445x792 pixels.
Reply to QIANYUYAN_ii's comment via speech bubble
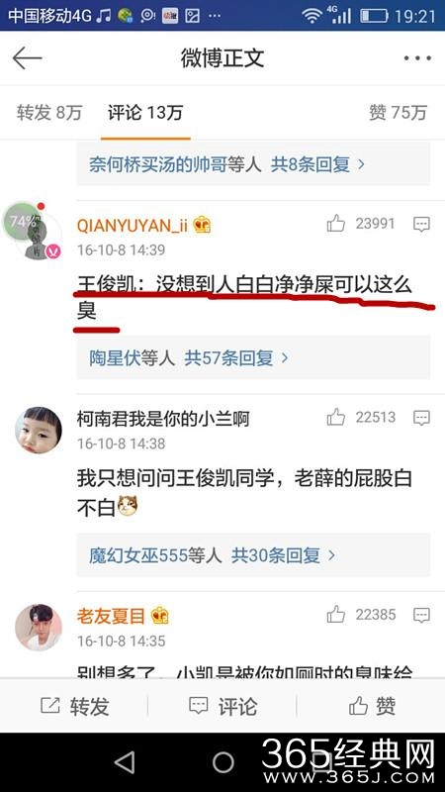point(421,224)
